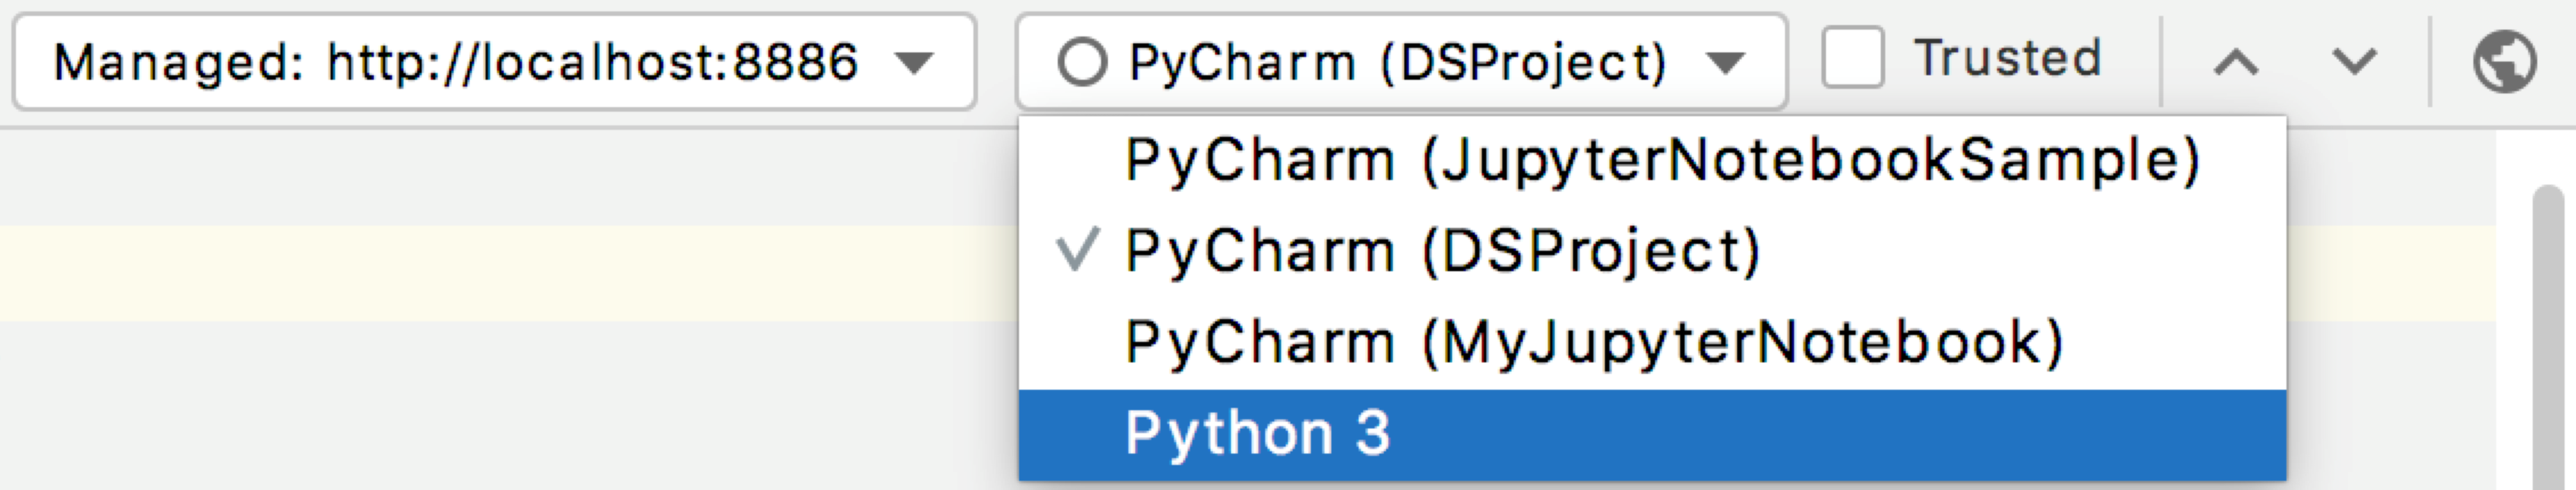This screenshot has width=2576, height=490.
Task: Click the checkmark next to PyCharm (DSProject)
Action: 1078,249
